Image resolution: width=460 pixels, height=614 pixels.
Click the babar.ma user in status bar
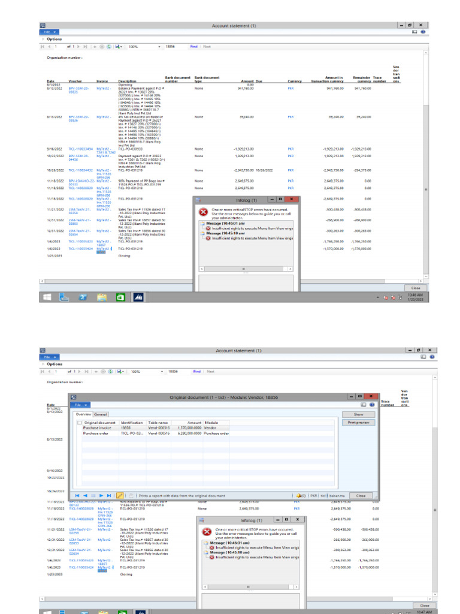point(337,496)
